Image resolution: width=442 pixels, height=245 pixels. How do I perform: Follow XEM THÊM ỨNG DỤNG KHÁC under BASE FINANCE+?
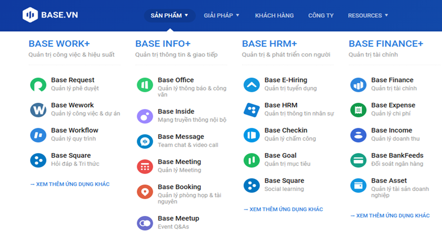pyautogui.click(x=390, y=216)
